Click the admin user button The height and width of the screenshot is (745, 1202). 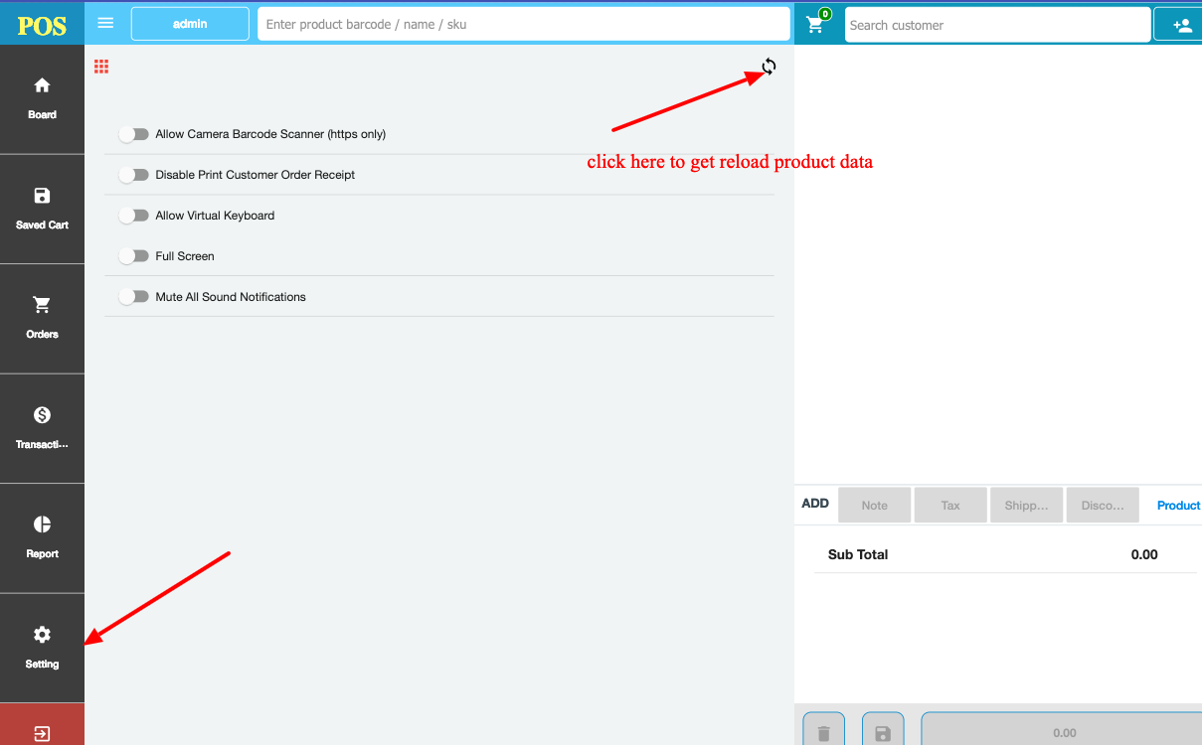point(190,24)
